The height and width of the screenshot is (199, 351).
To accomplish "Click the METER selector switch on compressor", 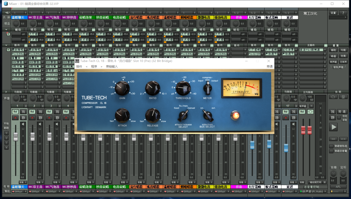I will [207, 88].
